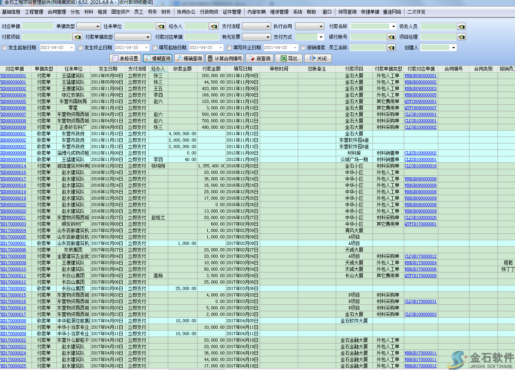Enable 发生起始日期 checkbox
515x370 pixels.
5,48
